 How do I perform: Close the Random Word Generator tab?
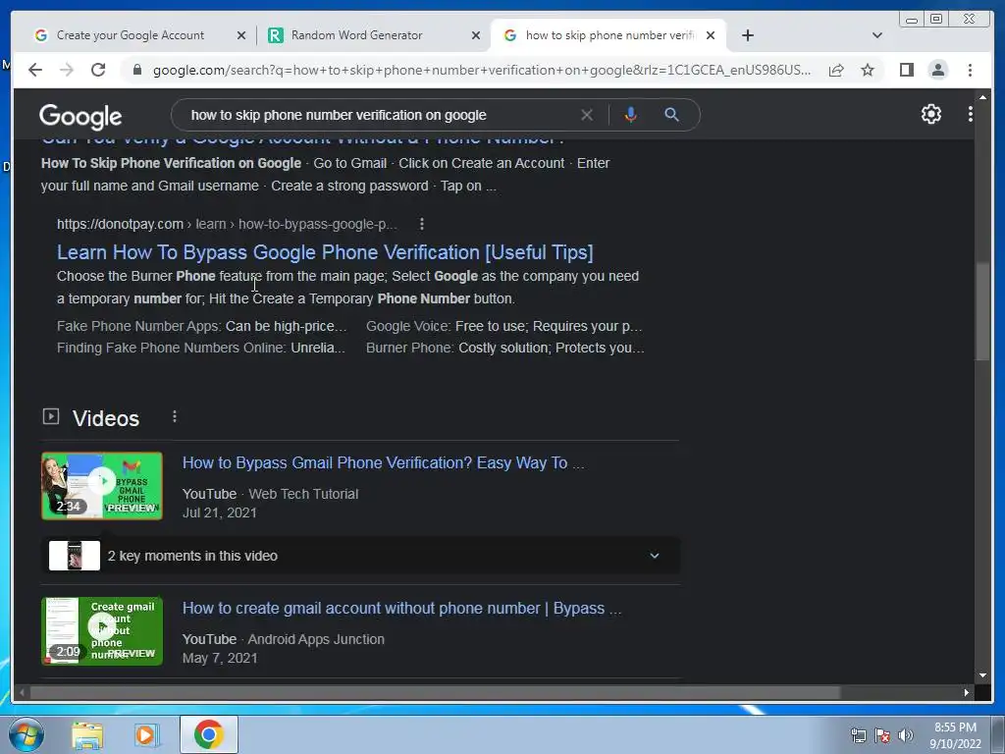(476, 35)
